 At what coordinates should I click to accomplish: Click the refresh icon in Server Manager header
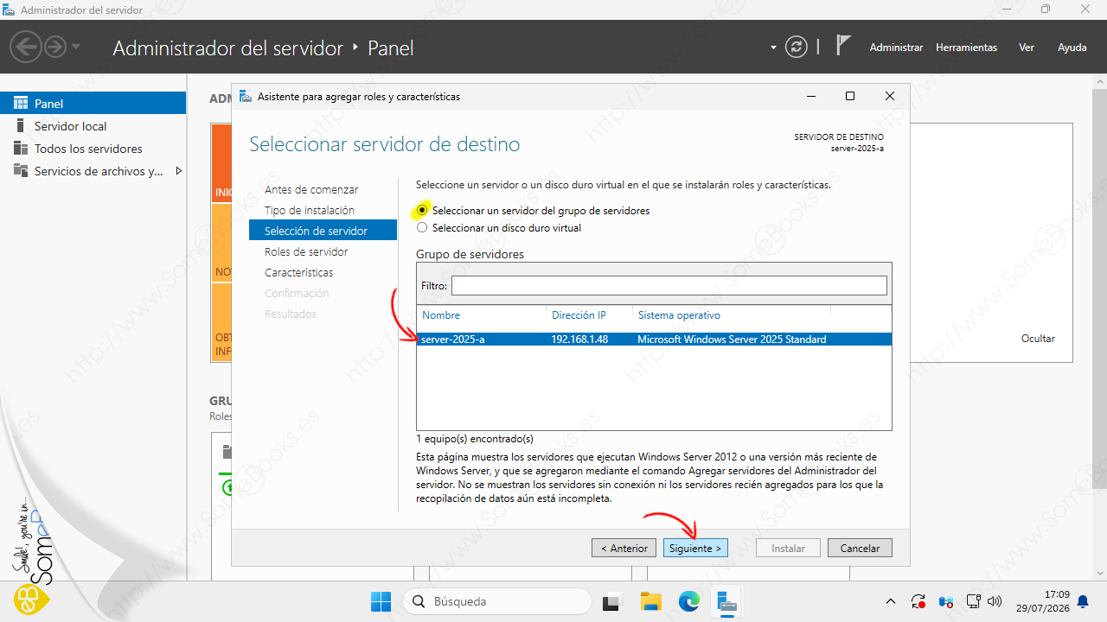pos(796,48)
